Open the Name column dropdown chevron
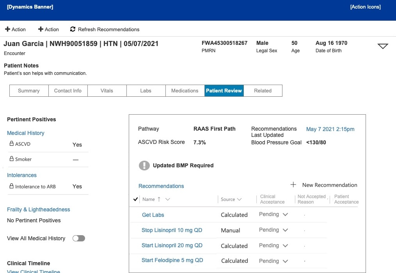The image size is (396, 273). pyautogui.click(x=168, y=199)
